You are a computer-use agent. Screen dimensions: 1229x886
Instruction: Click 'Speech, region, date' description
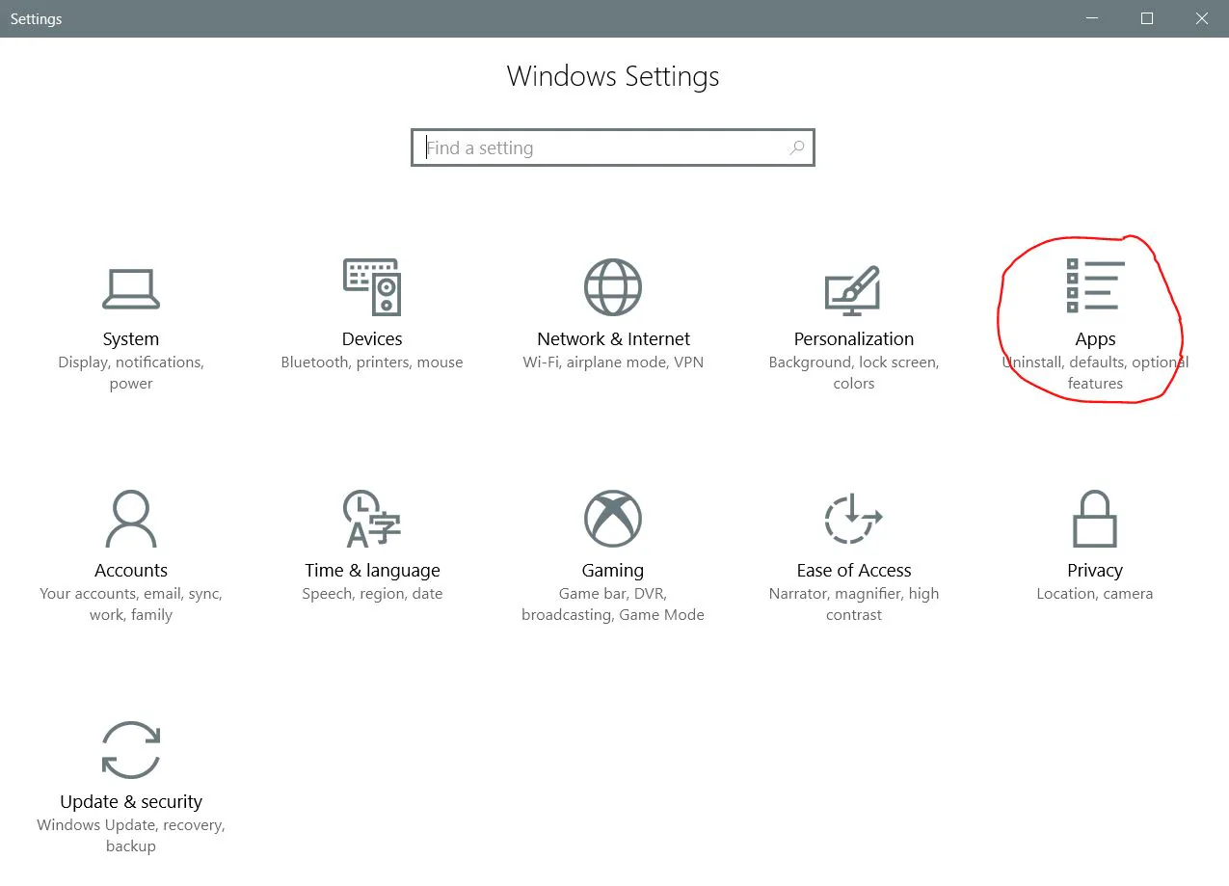(372, 594)
